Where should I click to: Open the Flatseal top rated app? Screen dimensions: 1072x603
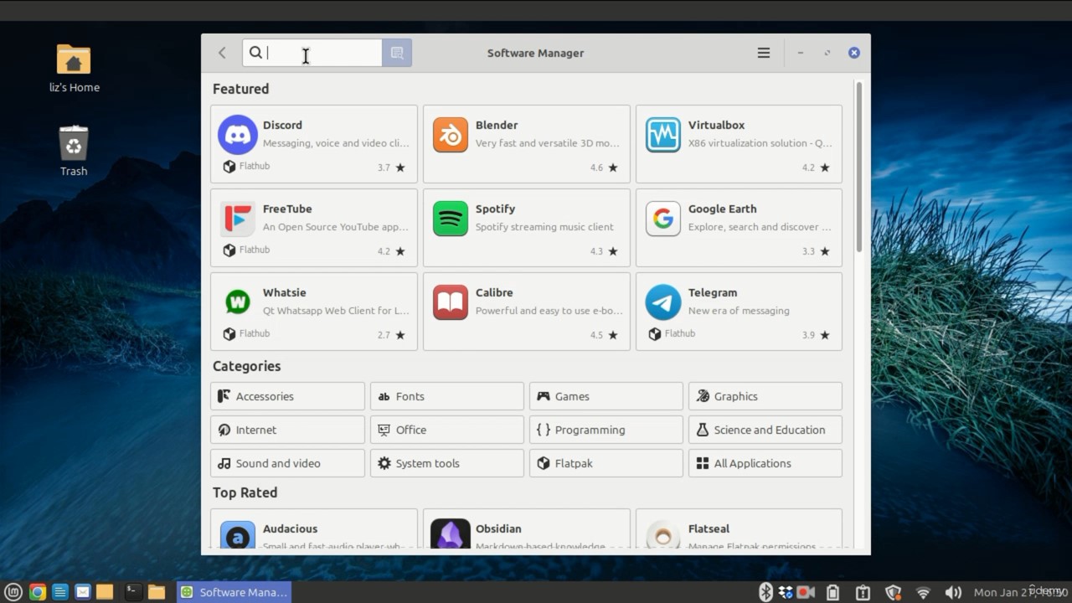pos(739,529)
